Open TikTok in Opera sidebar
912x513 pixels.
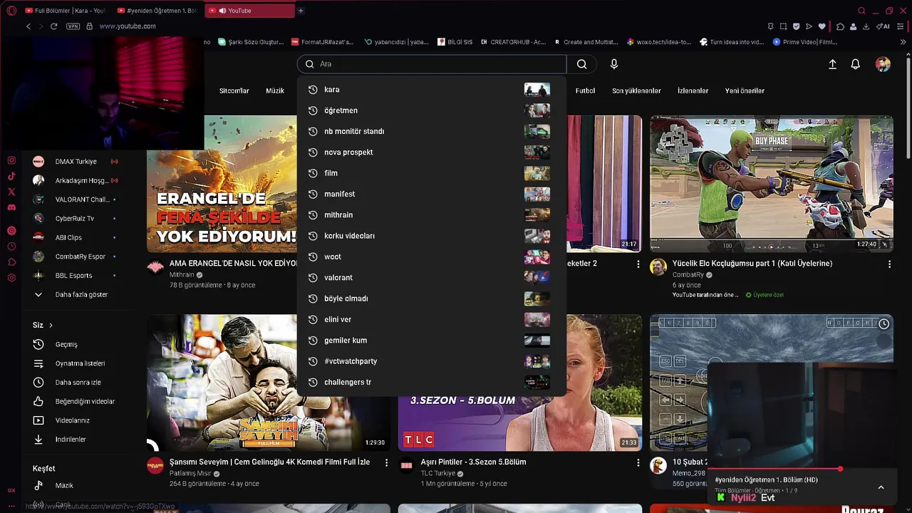11,176
